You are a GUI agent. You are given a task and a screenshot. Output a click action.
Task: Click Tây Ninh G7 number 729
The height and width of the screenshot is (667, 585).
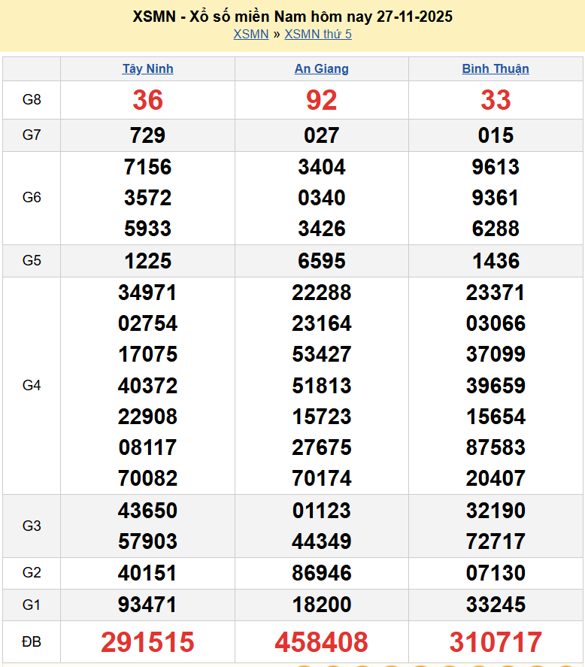pos(147,135)
